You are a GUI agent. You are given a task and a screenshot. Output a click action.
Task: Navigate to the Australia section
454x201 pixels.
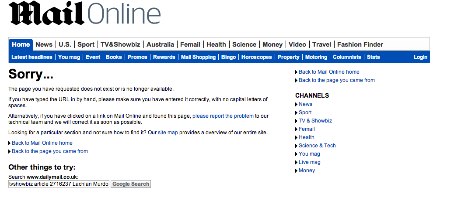[160, 44]
